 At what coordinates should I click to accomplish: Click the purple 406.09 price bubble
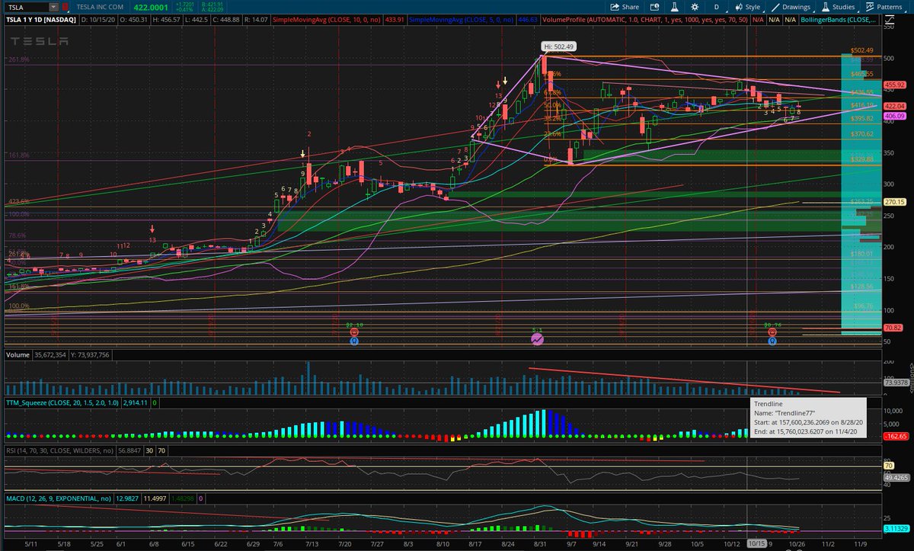pos(894,116)
